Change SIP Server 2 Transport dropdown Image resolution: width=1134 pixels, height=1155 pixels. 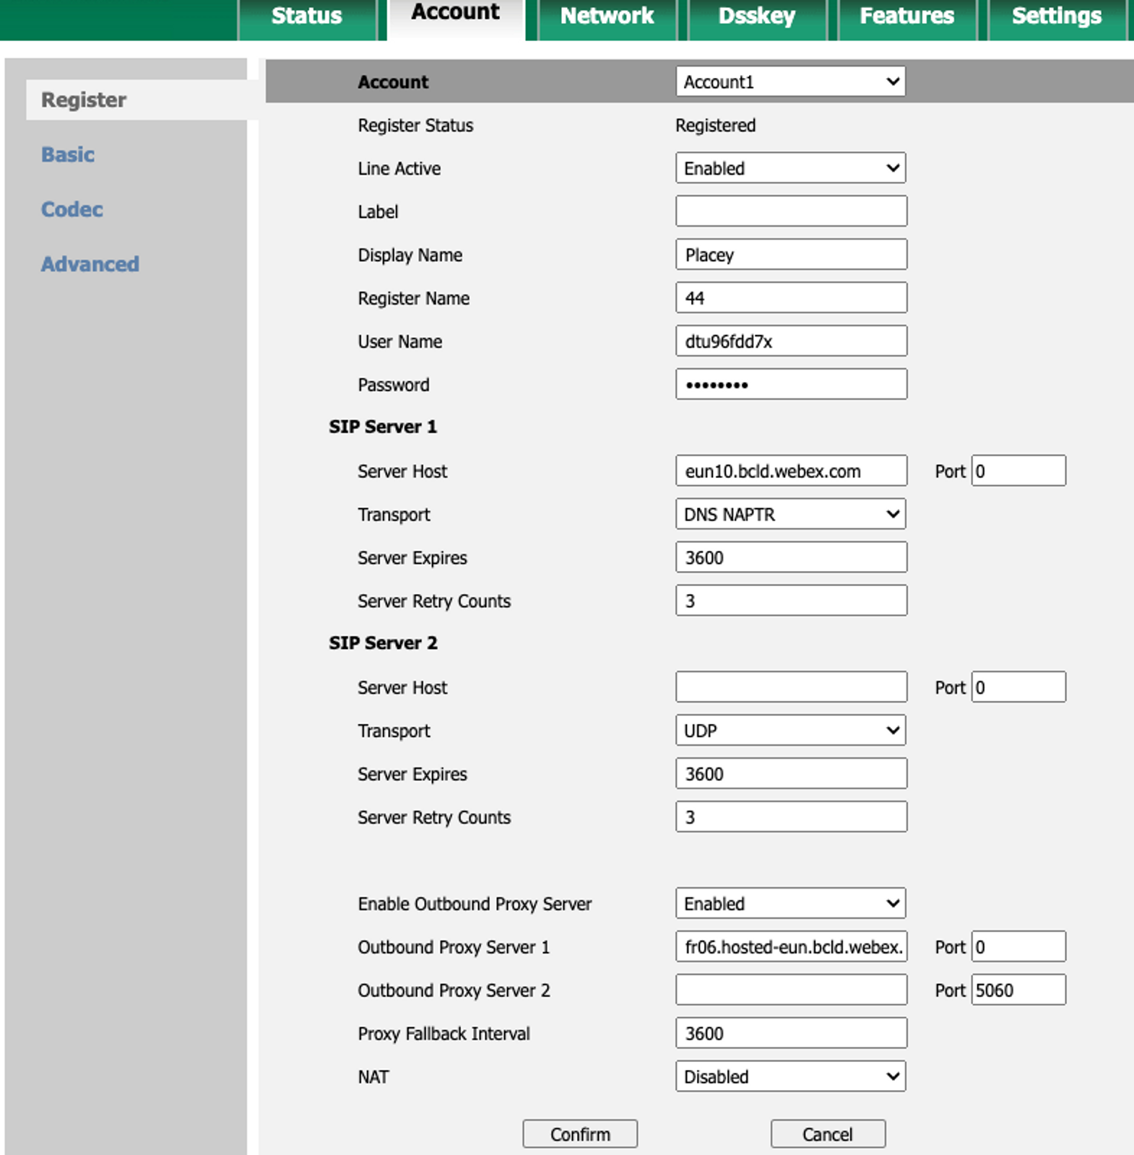791,731
